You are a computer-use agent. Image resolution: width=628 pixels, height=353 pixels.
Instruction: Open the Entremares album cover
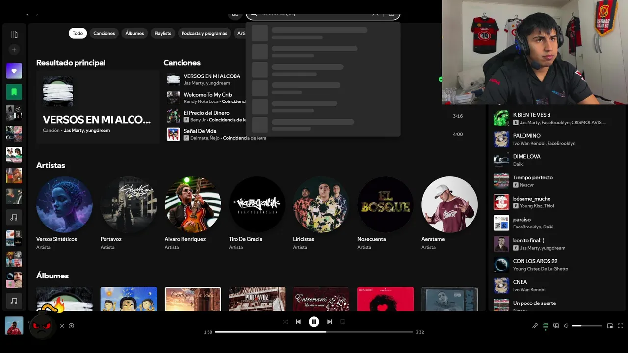click(321, 299)
